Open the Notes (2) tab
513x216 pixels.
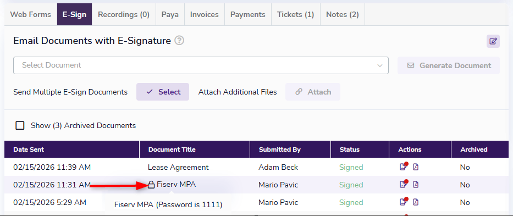pos(343,14)
